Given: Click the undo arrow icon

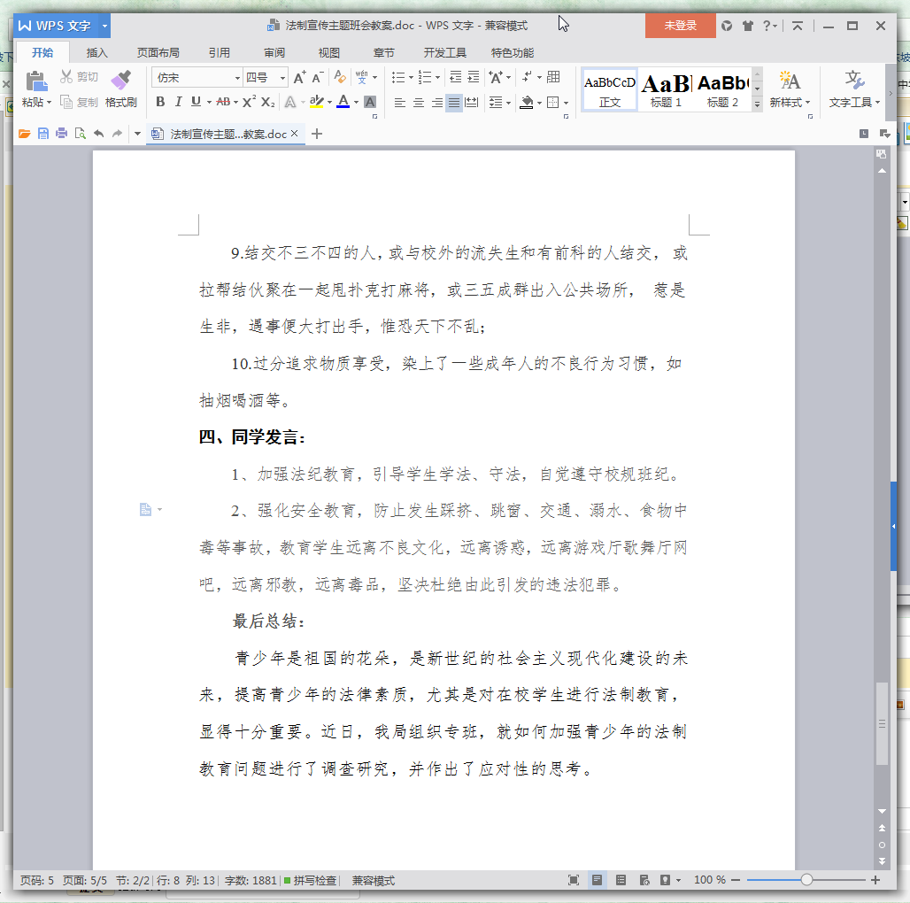Looking at the screenshot, I should pyautogui.click(x=98, y=134).
